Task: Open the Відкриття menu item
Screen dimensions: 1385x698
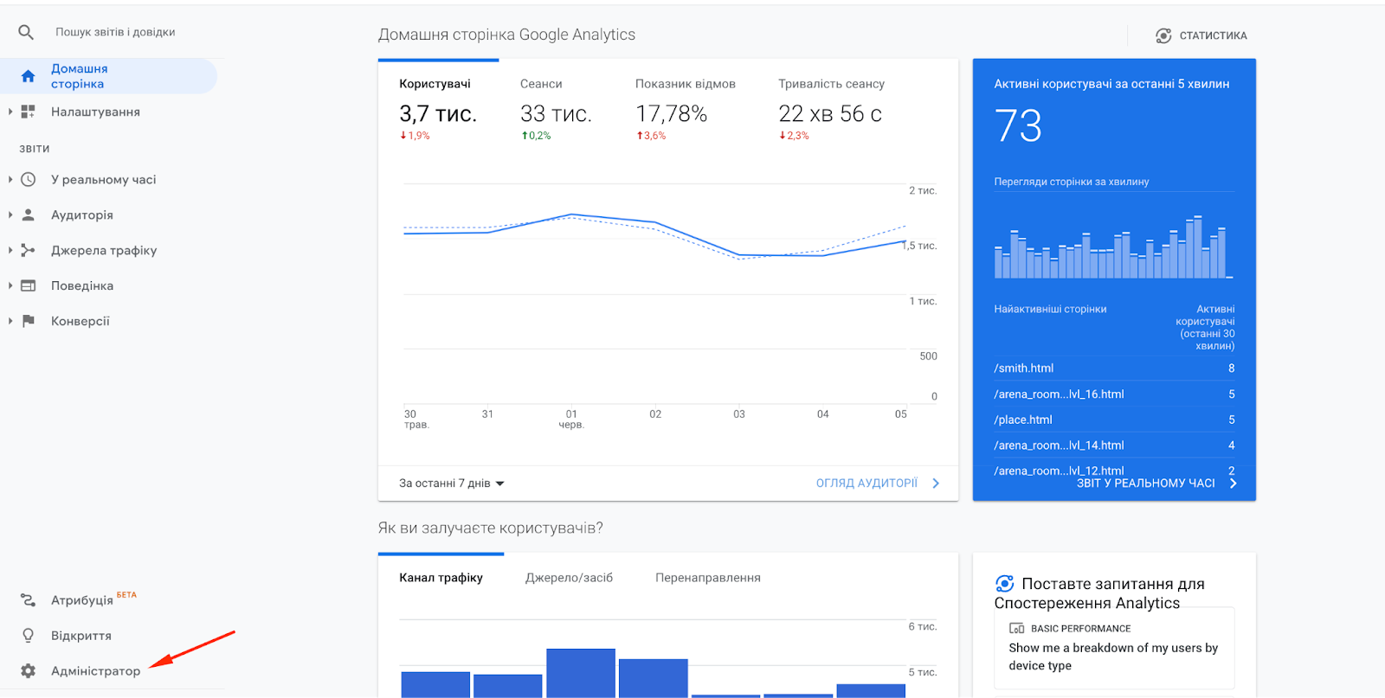Action: click(x=81, y=636)
